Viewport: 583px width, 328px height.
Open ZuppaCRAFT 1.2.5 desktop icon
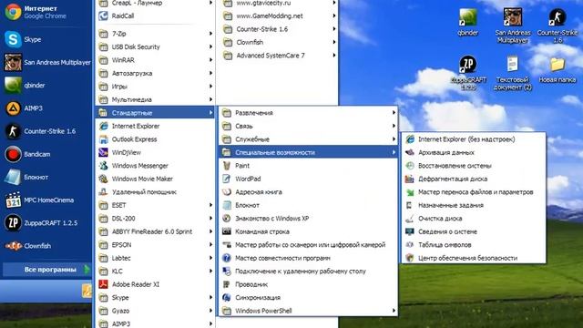[467, 73]
